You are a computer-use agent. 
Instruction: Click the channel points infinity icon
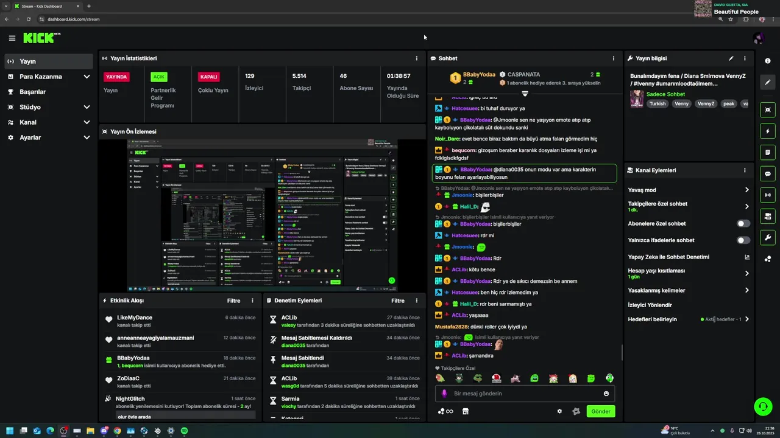[445, 411]
